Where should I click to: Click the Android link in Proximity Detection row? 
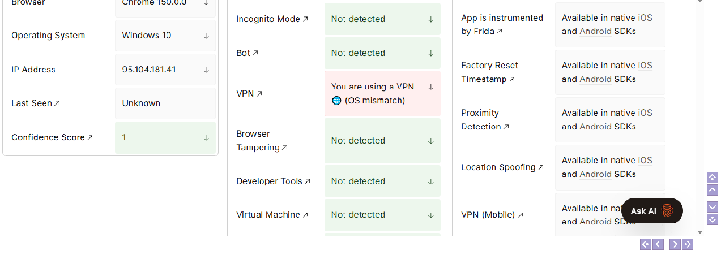coord(595,127)
